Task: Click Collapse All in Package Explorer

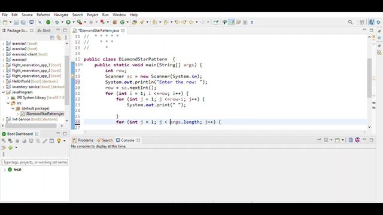Action: point(52,38)
